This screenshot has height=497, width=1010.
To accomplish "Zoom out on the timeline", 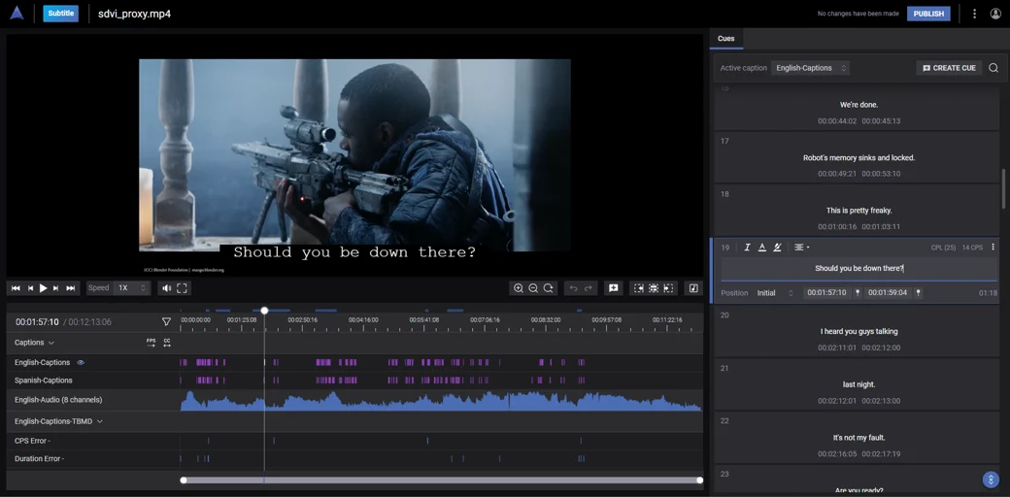I will pyautogui.click(x=533, y=288).
